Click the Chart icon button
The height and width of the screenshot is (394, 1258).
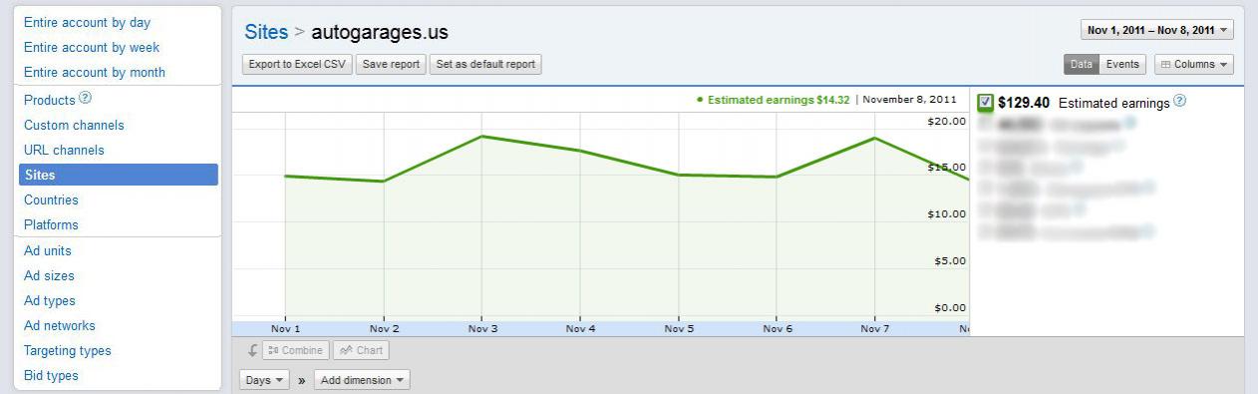pyautogui.click(x=361, y=351)
